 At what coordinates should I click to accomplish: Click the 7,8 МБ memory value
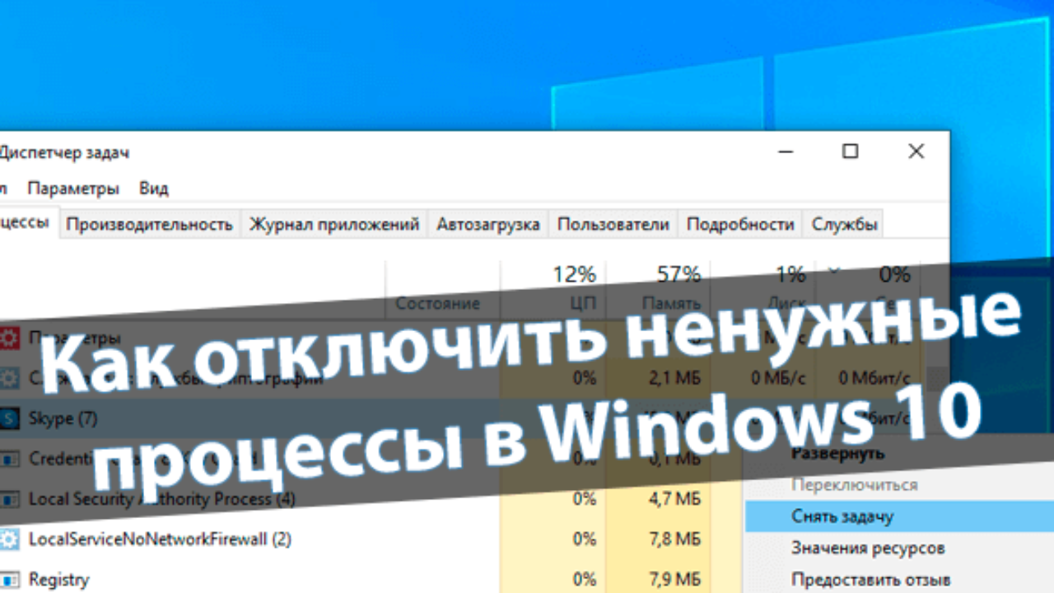[x=674, y=539]
